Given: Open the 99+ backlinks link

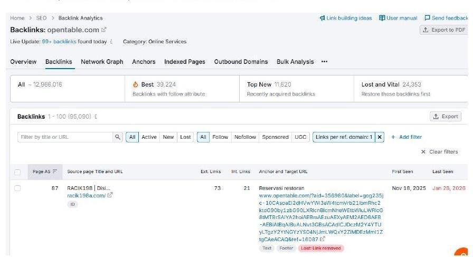Looking at the screenshot, I should click(x=59, y=42).
